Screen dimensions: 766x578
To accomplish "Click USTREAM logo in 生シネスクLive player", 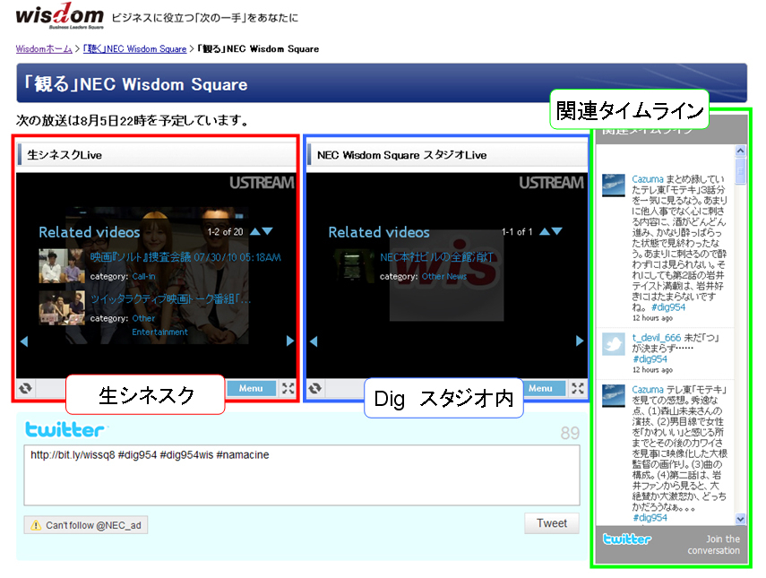I will (262, 183).
